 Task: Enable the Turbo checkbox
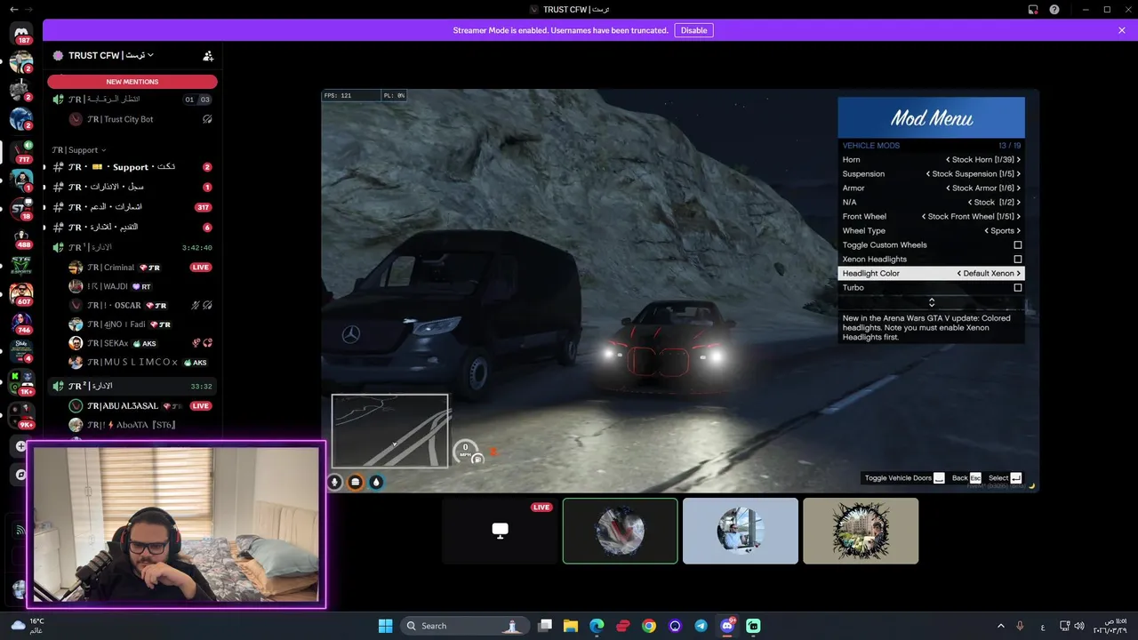(1018, 288)
